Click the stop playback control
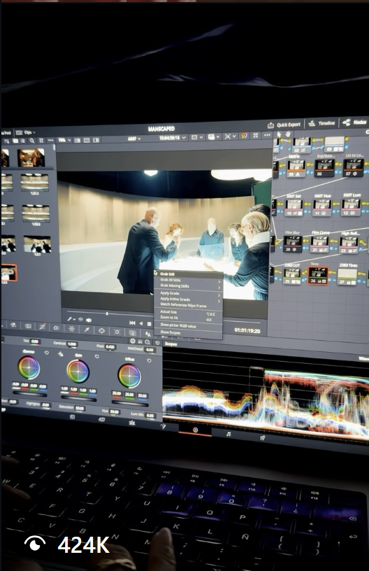Screen dimensions: 369x571 click(149, 324)
